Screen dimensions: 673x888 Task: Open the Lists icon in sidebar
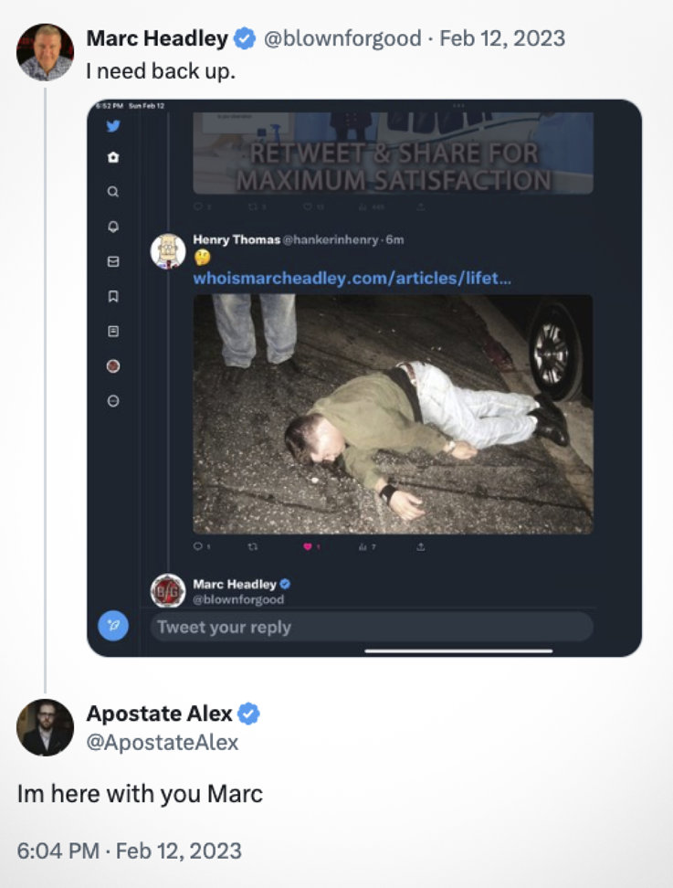click(x=113, y=332)
